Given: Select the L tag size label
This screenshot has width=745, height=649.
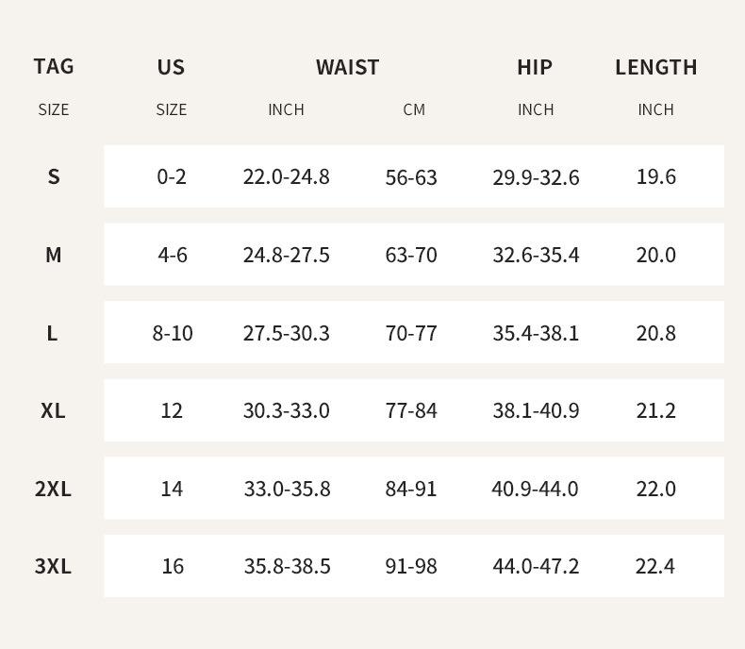Looking at the screenshot, I should click(53, 333).
